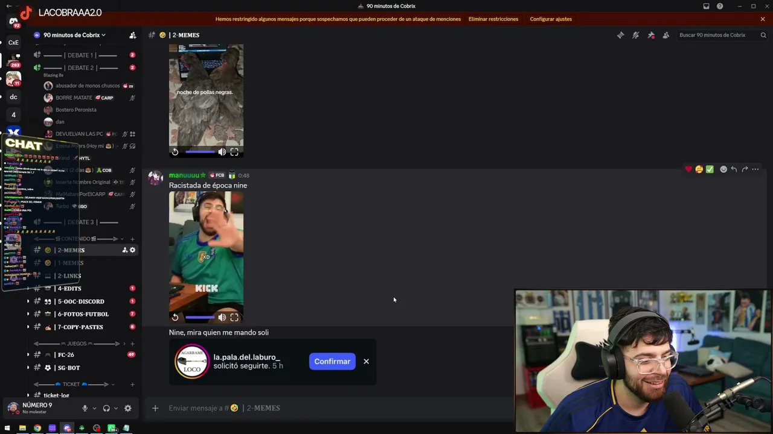The width and height of the screenshot is (773, 434).
Task: Invite people to the server icon
Action: tap(133, 35)
